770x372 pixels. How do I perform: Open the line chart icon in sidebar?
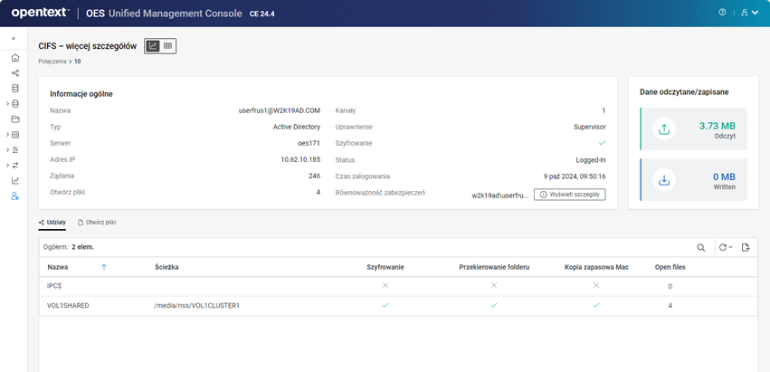[15, 180]
